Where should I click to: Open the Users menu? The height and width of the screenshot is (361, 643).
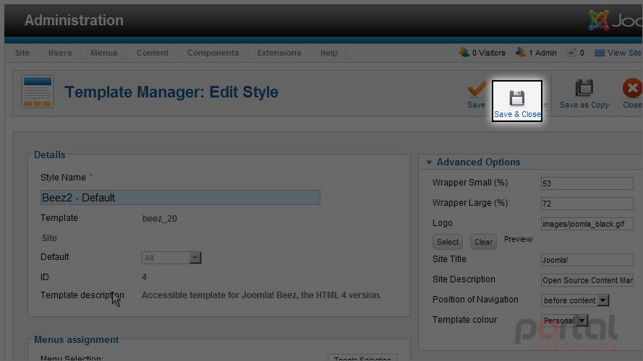(60, 53)
